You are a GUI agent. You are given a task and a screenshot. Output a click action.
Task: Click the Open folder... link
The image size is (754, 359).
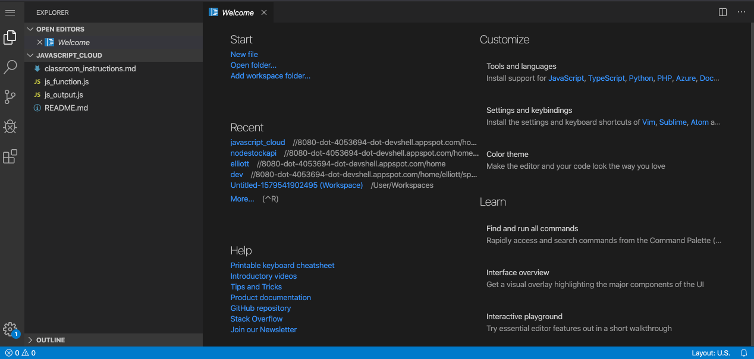pos(253,65)
